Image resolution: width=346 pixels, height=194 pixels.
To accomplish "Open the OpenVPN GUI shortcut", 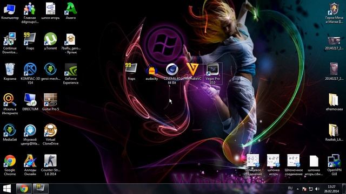I will 334,165.
